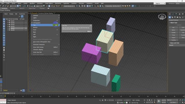Select Bottom view from viewport menu
Screen dimensions: 185x104
point(45,27)
